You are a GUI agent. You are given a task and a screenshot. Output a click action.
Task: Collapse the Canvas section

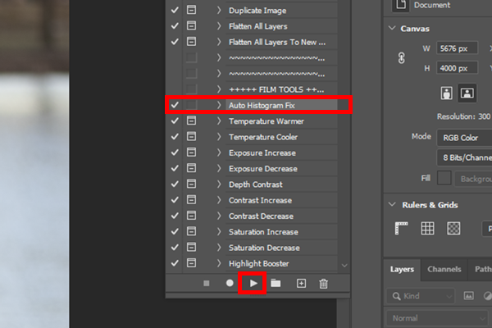tap(389, 28)
